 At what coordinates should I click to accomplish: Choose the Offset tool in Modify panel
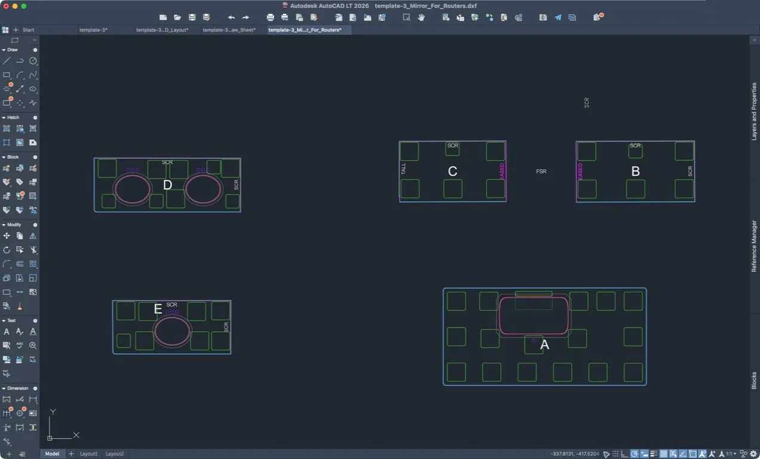[x=20, y=264]
